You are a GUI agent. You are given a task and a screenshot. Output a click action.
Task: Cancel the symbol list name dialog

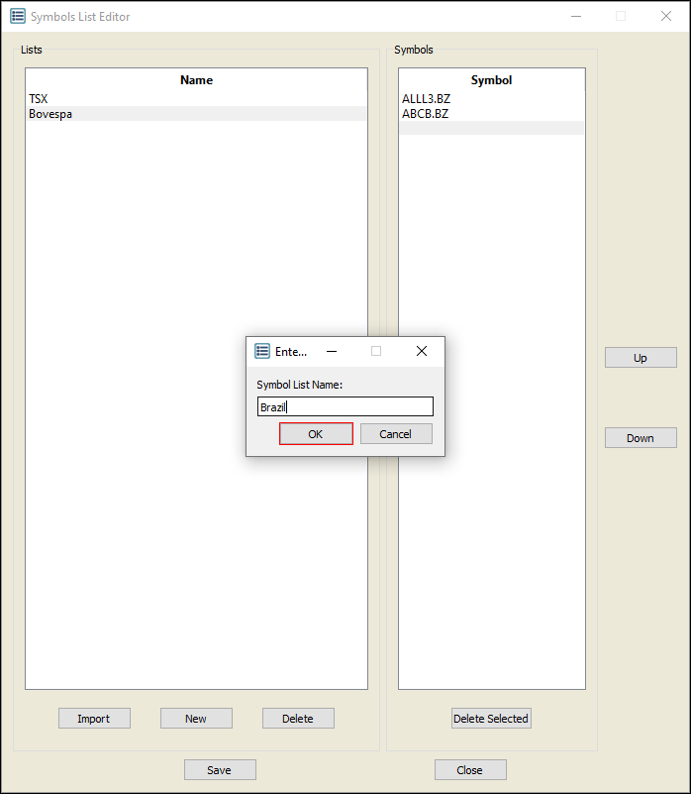pos(396,434)
